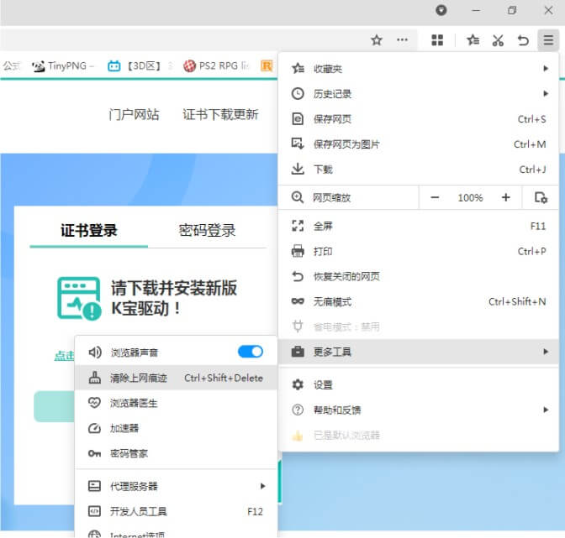Open 【3D区】 bookmark
This screenshot has height=538, width=565.
(x=139, y=65)
